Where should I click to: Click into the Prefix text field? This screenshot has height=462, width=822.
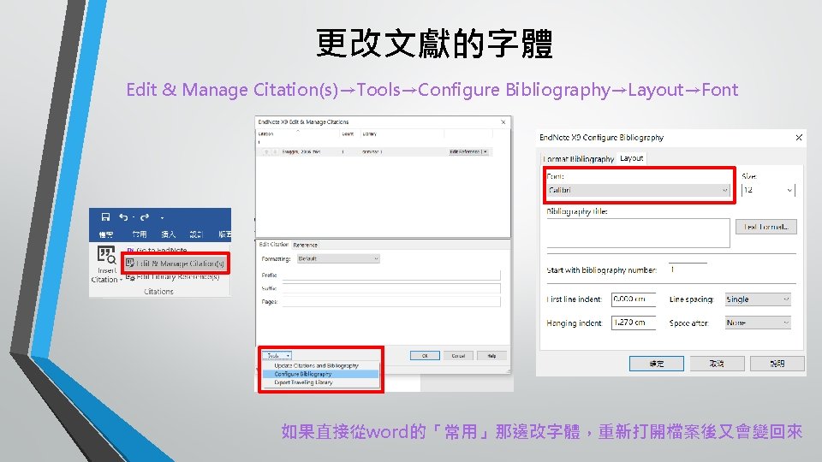pos(391,275)
